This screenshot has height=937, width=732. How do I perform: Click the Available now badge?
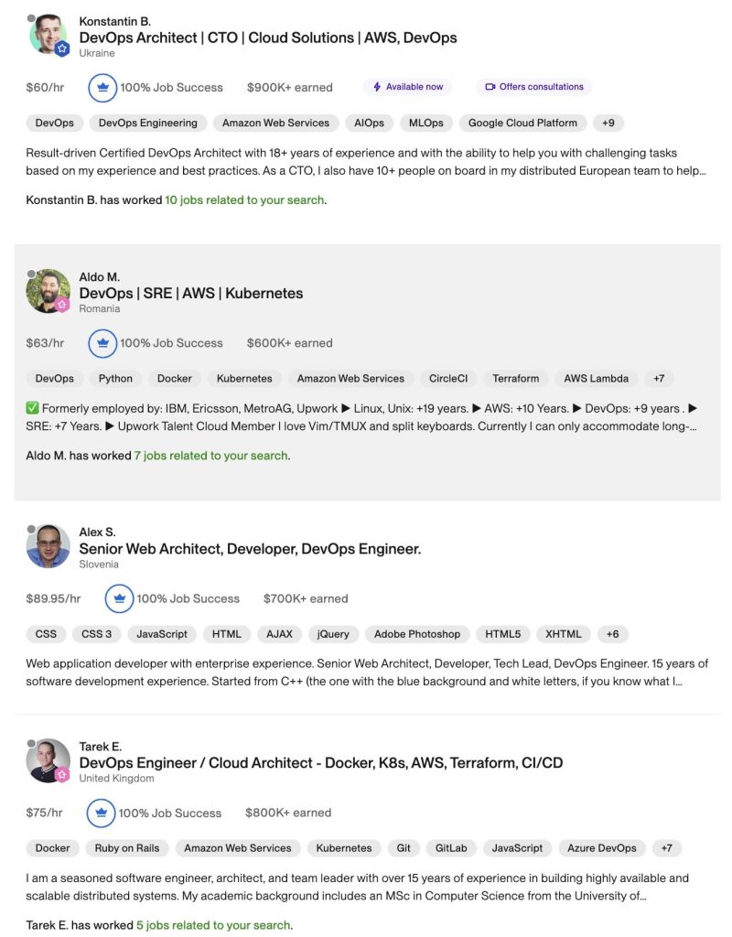point(408,87)
